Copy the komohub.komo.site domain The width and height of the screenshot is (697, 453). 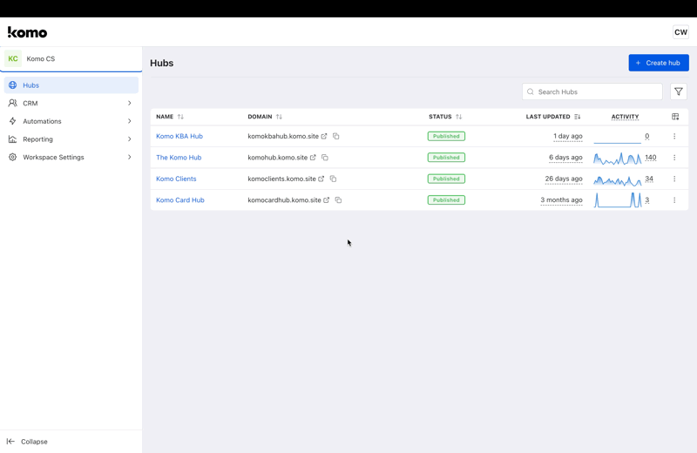pos(325,158)
